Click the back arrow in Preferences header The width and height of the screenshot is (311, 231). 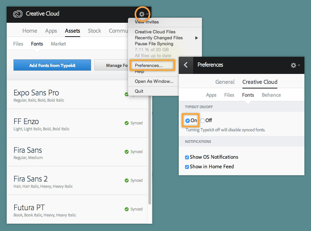pos(186,65)
